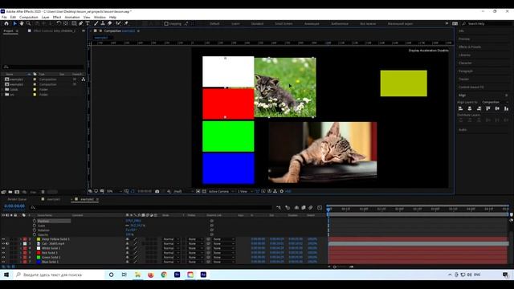
Task: Expand the Deep Yellow Solid 1 layer properties
Action: click(21, 239)
